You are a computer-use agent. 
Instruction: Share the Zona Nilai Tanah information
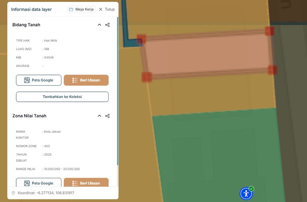pyautogui.click(x=107, y=116)
